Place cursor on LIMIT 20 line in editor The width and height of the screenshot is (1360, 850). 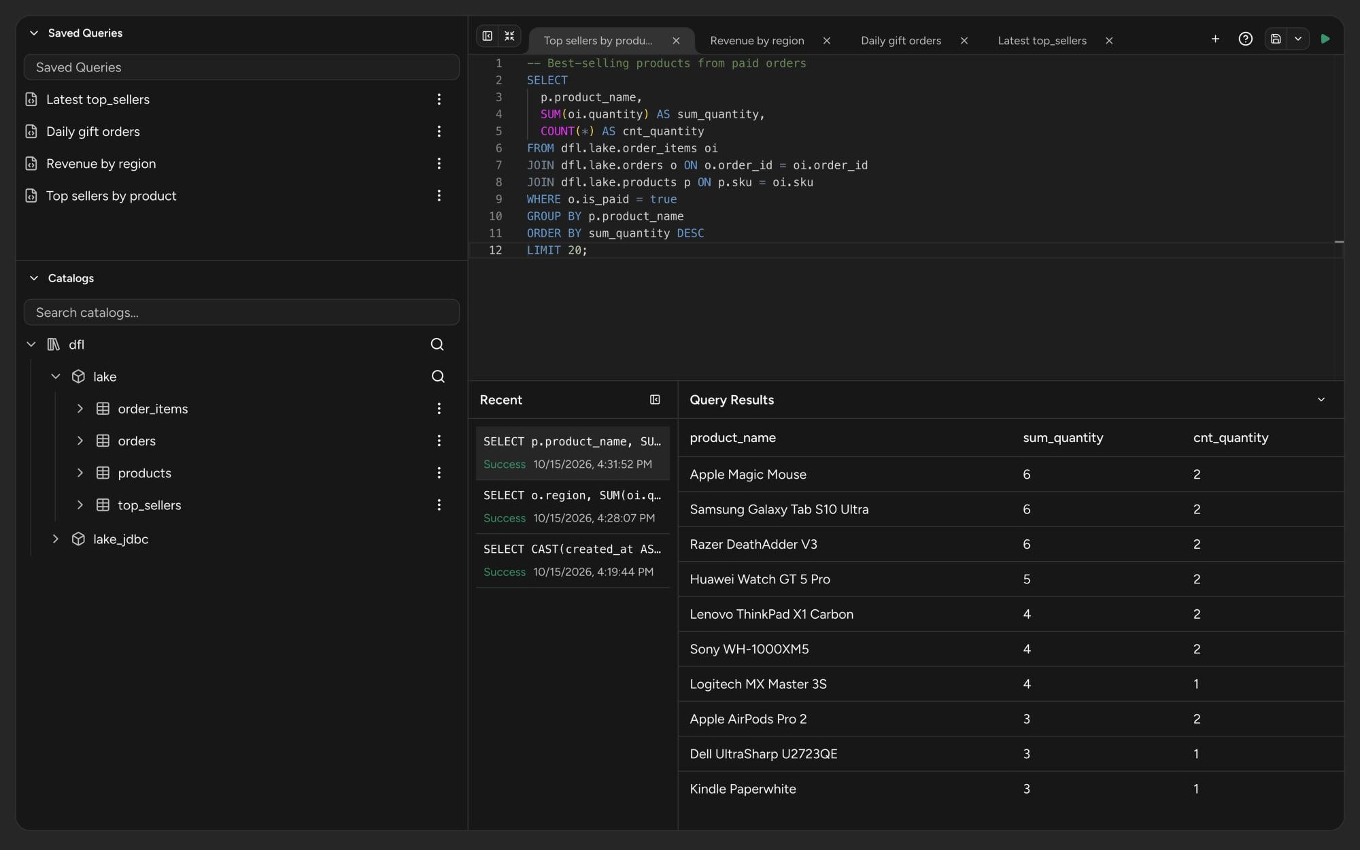click(557, 250)
